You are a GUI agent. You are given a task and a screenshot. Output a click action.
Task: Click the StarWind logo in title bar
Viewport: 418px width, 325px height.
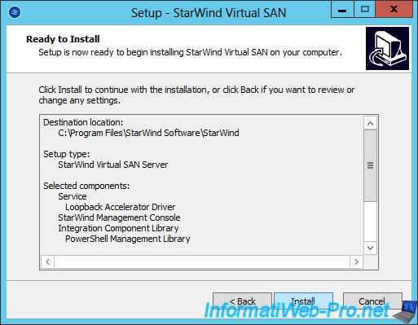[x=15, y=12]
